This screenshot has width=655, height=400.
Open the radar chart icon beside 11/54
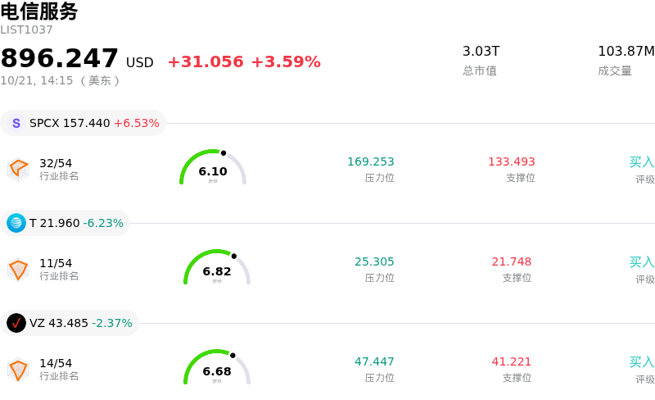coord(18,270)
